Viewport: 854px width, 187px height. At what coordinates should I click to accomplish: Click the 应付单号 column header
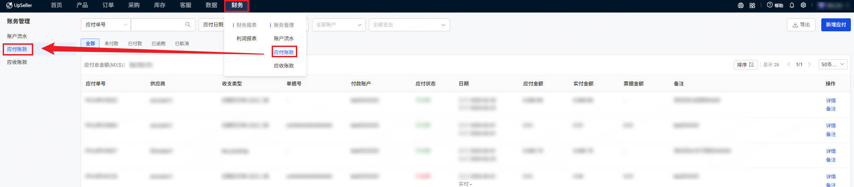(x=95, y=84)
